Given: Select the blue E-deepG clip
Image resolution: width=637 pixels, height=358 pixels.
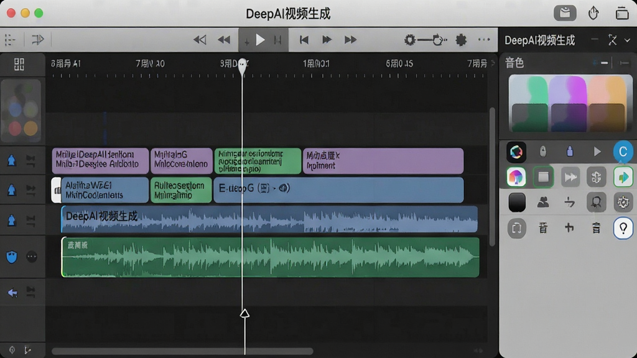Looking at the screenshot, I should click(338, 190).
